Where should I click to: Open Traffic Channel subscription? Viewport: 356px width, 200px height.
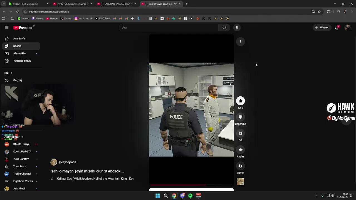coord(21,174)
